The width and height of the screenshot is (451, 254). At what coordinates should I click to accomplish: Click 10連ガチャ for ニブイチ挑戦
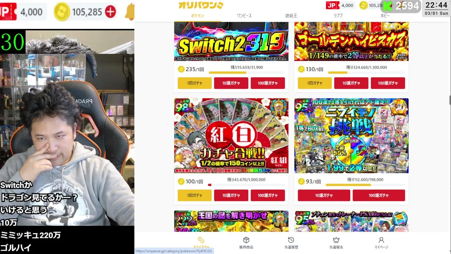(x=324, y=195)
